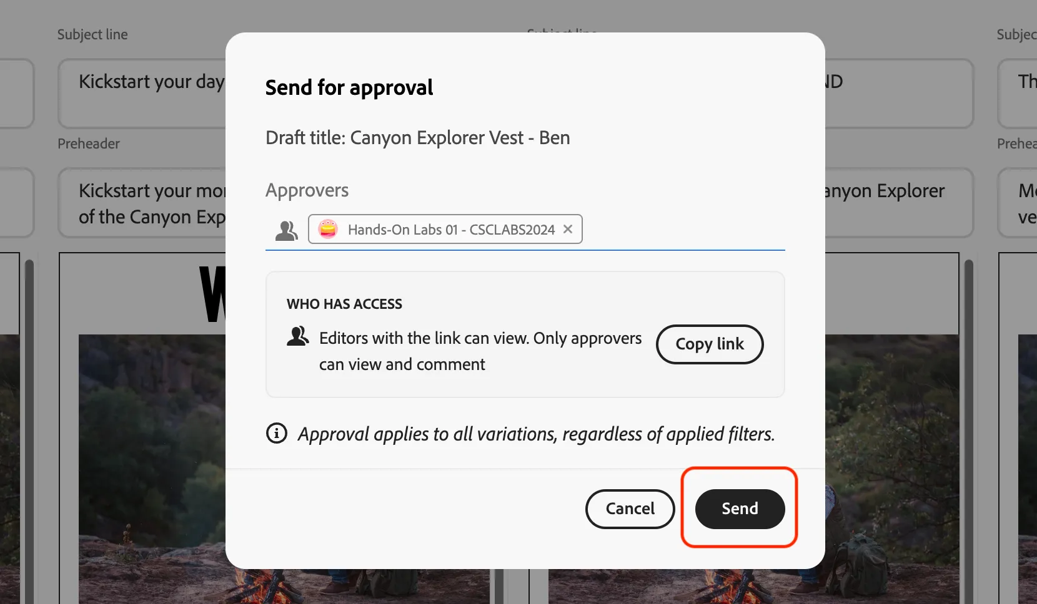Send the draft for approval
1037x604 pixels.
click(x=740, y=509)
